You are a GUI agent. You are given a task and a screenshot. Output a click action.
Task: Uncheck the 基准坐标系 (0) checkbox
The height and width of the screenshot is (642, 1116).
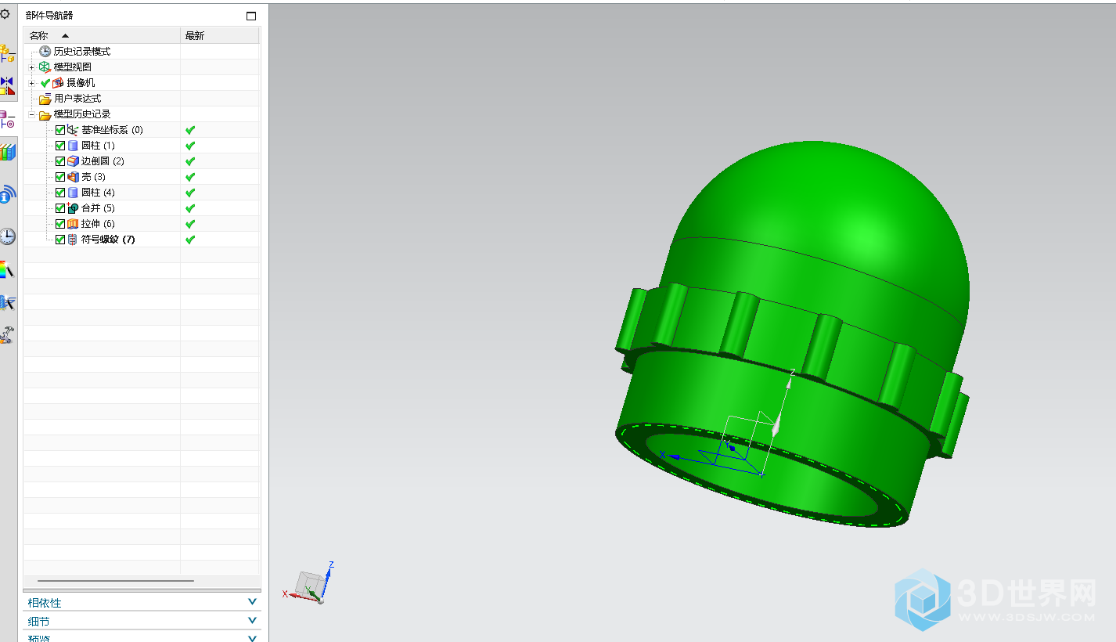60,130
